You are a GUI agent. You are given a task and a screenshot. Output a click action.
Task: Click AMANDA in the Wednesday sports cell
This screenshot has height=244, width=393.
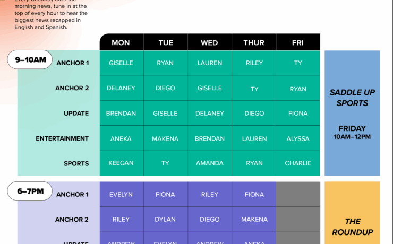(210, 163)
